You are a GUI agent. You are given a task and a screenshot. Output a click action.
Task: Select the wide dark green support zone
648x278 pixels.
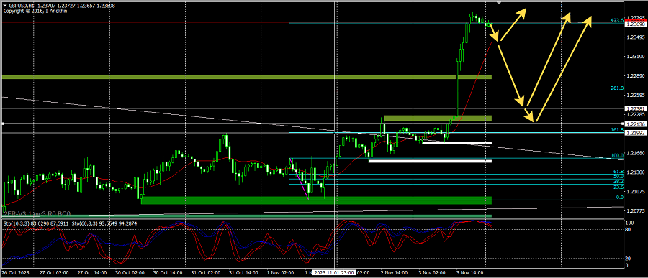point(317,200)
